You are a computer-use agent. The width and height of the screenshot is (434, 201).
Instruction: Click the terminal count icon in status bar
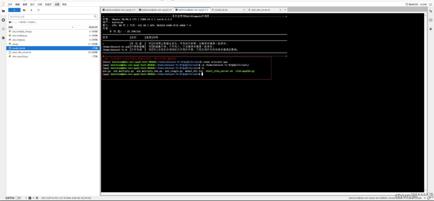tap(29, 198)
